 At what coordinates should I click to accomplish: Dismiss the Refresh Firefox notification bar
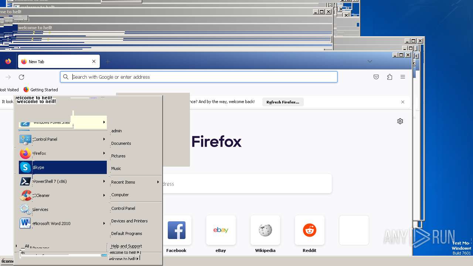point(403,102)
